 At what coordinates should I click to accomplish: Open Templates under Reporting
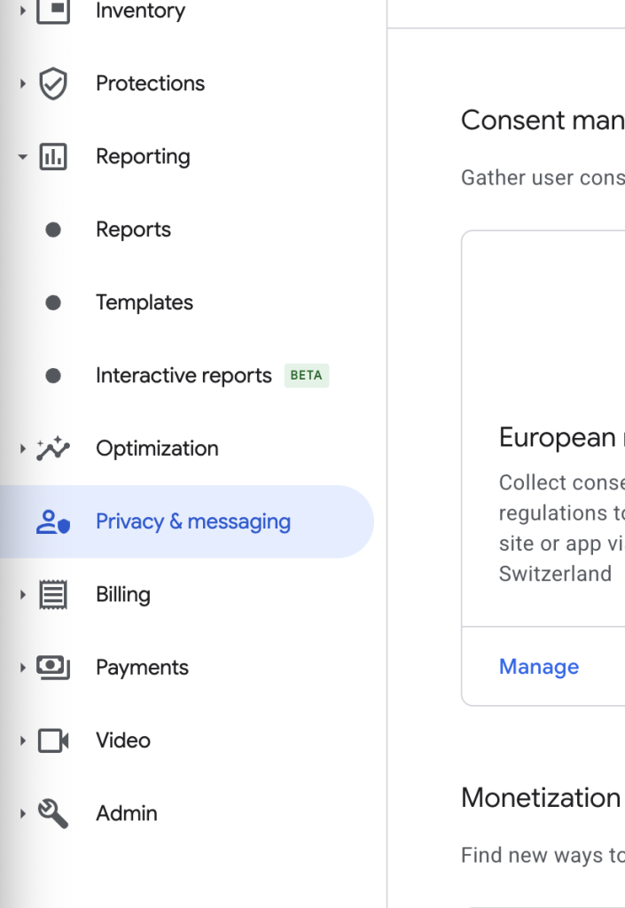tap(145, 303)
